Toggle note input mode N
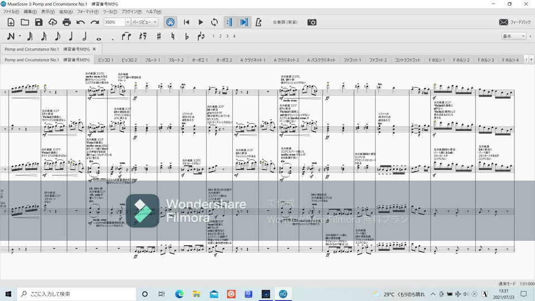Screen dimensions: 535x301 pos(11,36)
